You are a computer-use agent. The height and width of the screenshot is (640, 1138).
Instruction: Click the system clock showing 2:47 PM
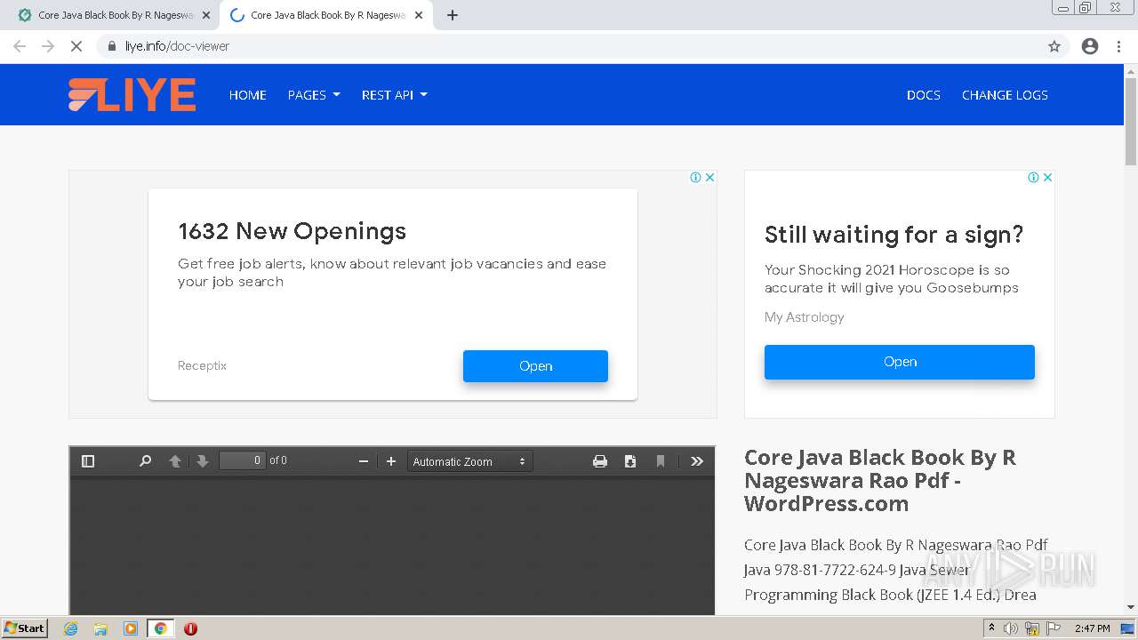coord(1093,628)
